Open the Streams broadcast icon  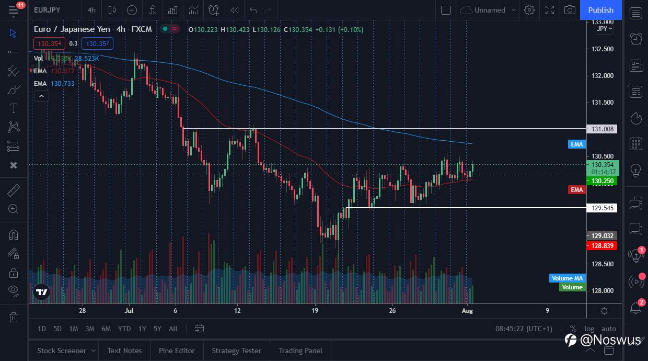click(636, 281)
